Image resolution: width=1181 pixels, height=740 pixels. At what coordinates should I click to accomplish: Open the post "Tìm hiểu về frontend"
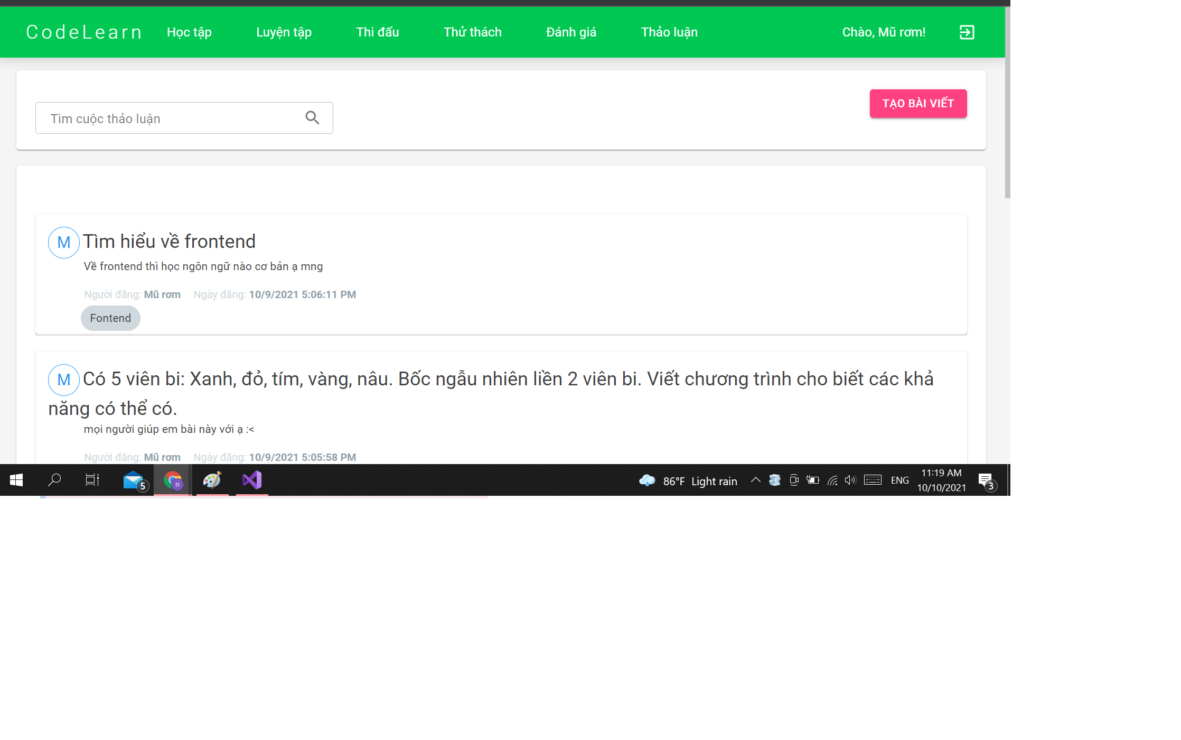(170, 241)
